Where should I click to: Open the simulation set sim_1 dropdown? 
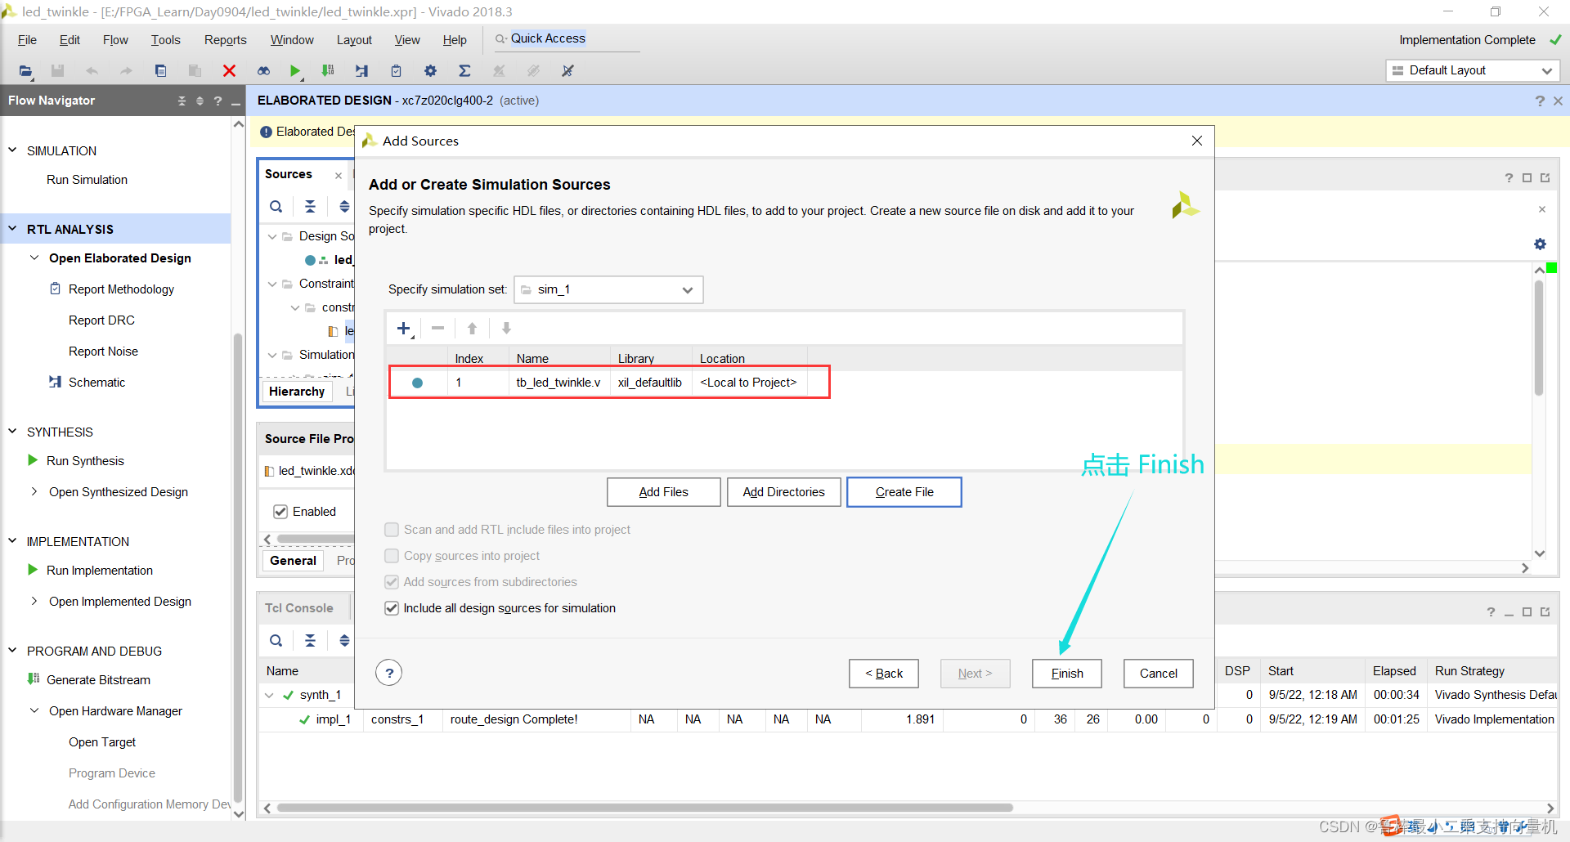(608, 289)
